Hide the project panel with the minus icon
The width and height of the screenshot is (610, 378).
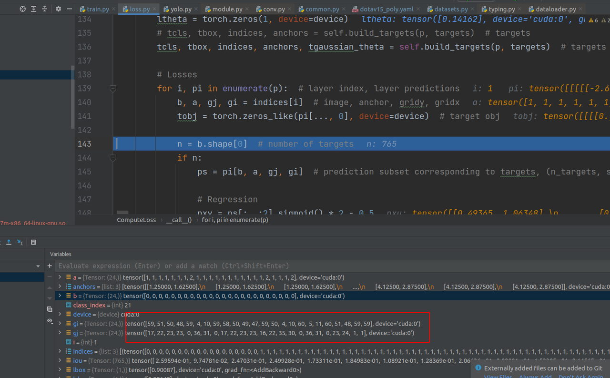[70, 9]
